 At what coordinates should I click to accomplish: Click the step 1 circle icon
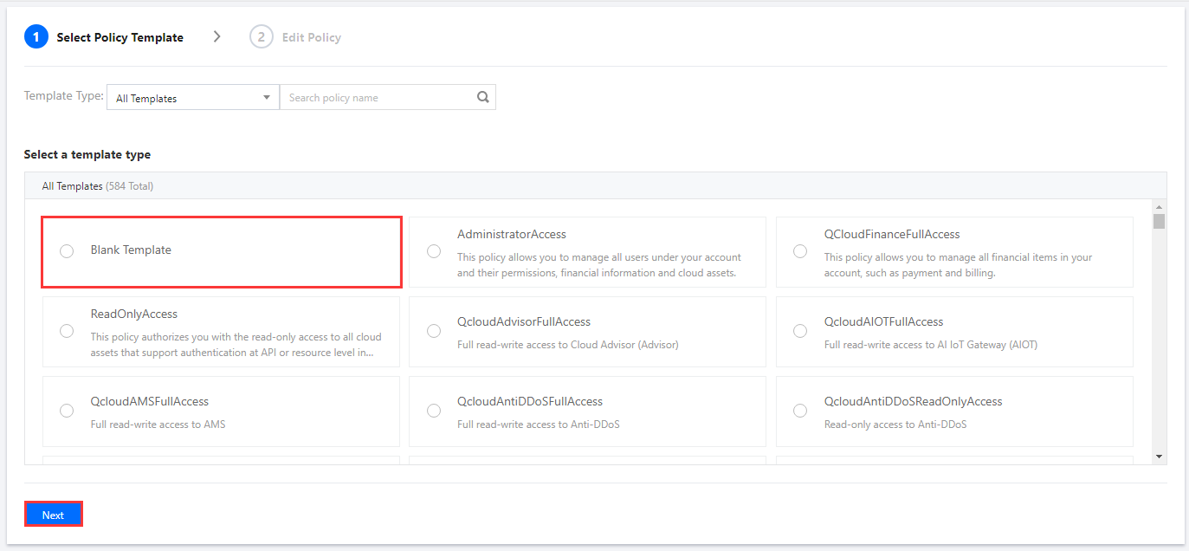36,37
